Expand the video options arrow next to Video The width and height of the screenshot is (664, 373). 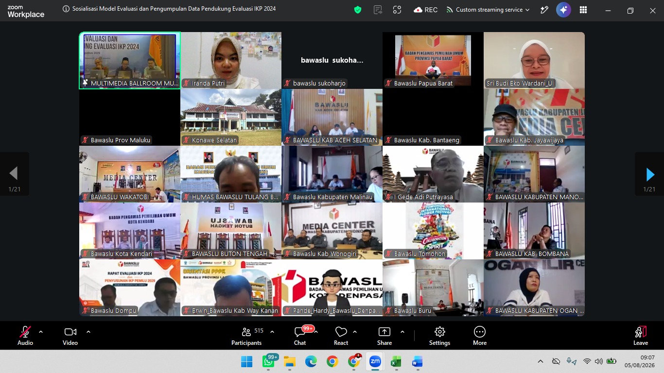pyautogui.click(x=88, y=332)
